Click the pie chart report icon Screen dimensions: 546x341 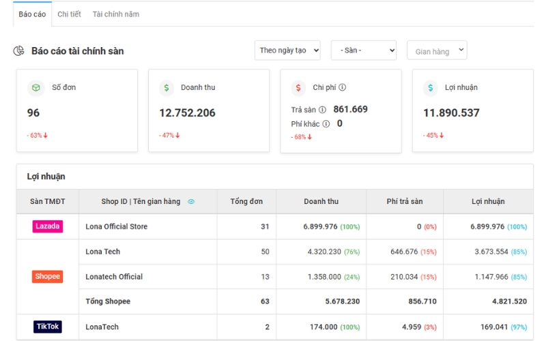click(19, 51)
